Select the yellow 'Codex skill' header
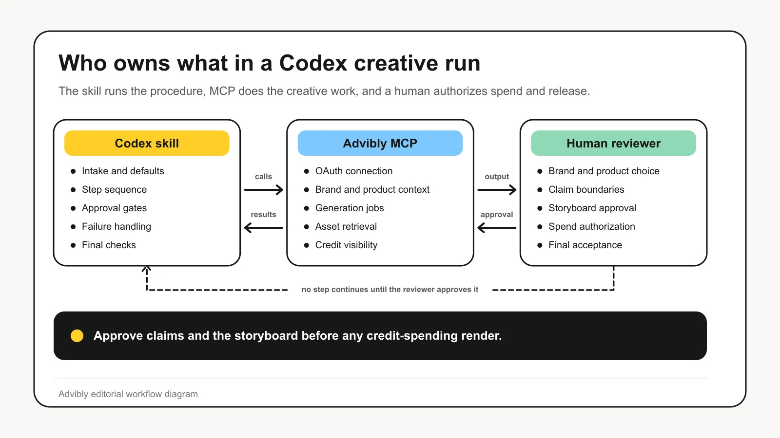This screenshot has width=780, height=438. click(147, 143)
